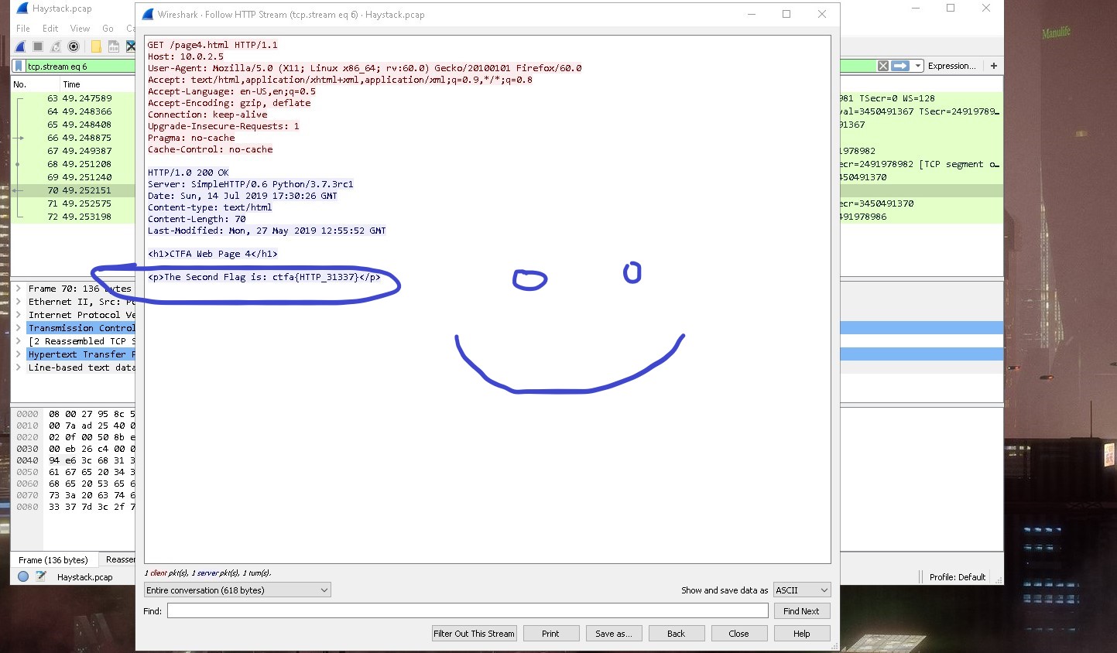Switch to the Frame (136 bytes) tab
Image resolution: width=1117 pixels, height=653 pixels.
(x=53, y=559)
